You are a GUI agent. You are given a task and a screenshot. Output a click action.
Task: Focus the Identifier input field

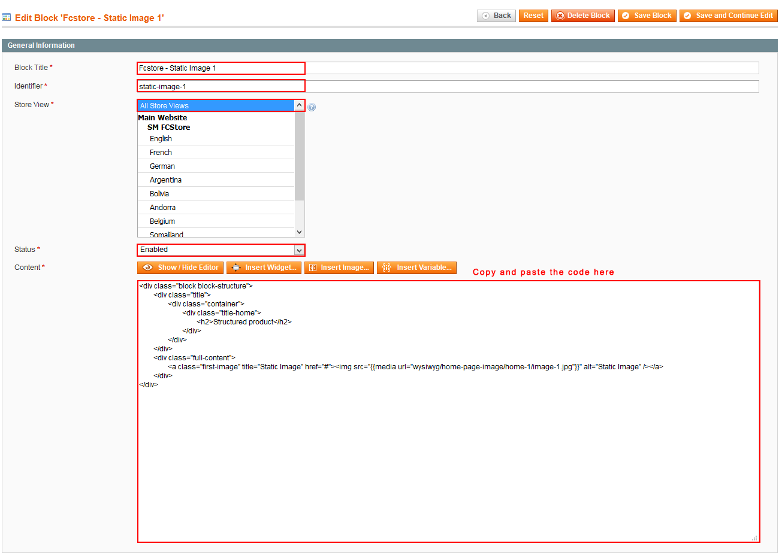[x=448, y=87]
